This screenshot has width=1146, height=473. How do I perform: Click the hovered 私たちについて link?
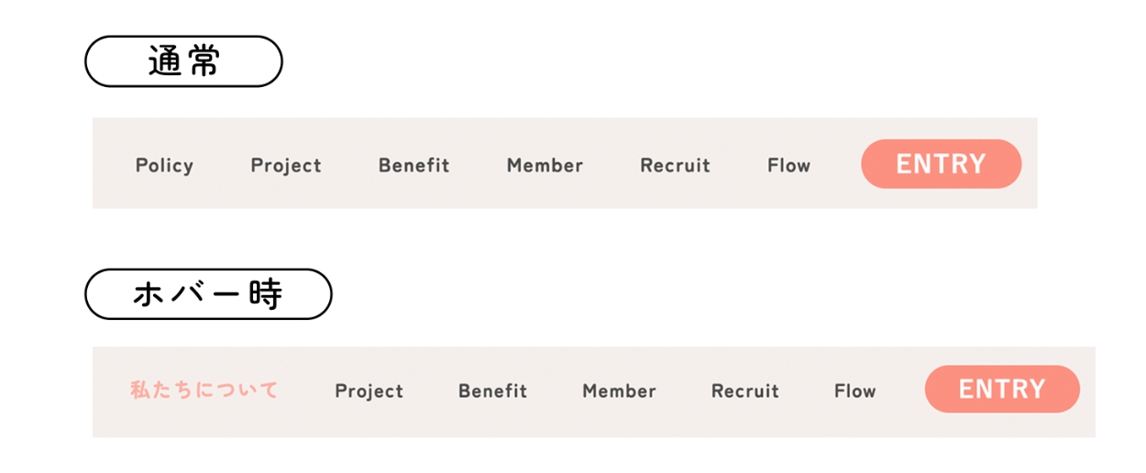click(x=204, y=390)
